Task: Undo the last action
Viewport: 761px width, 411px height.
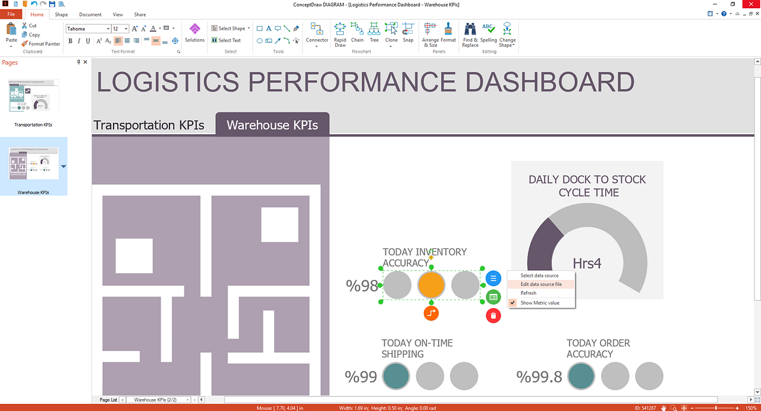Action: coord(34,4)
